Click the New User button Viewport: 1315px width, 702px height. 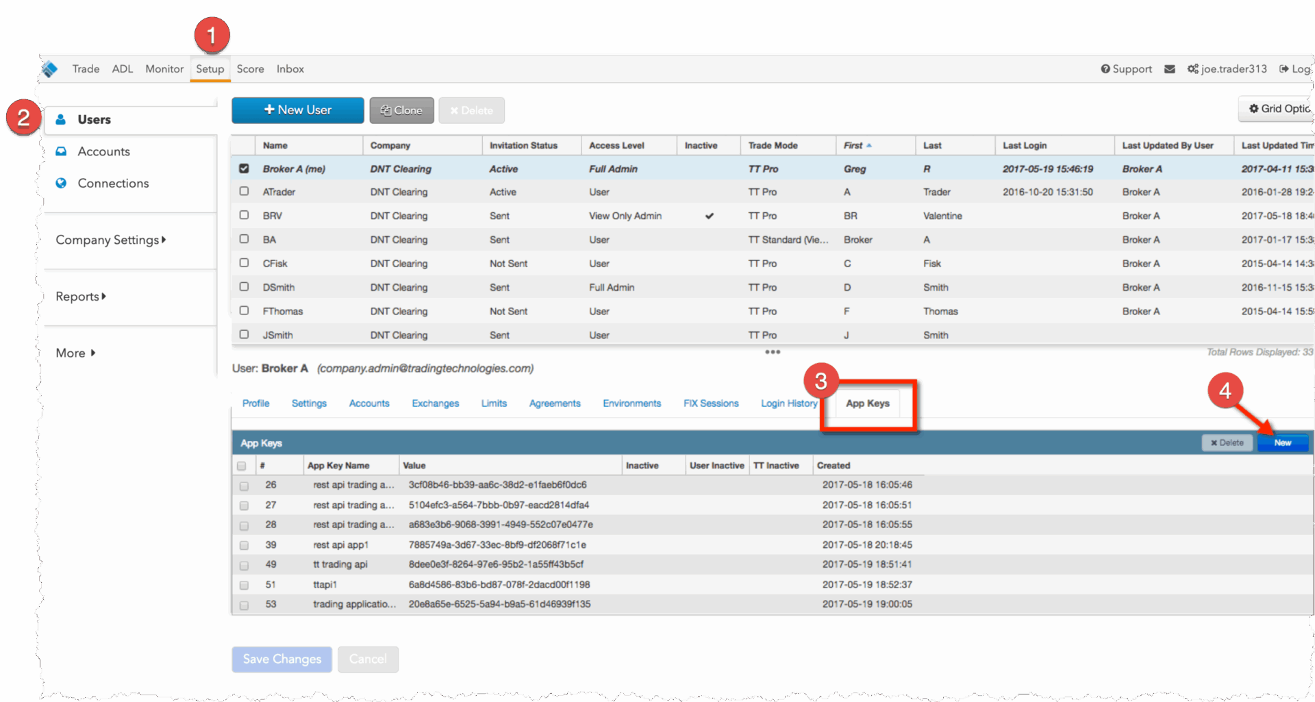click(298, 110)
